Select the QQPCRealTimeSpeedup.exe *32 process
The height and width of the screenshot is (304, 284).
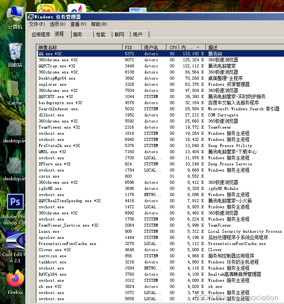[160, 201]
